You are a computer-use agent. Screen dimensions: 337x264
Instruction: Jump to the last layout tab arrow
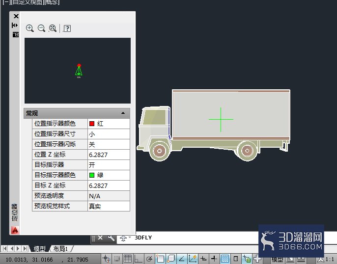(x=25, y=249)
